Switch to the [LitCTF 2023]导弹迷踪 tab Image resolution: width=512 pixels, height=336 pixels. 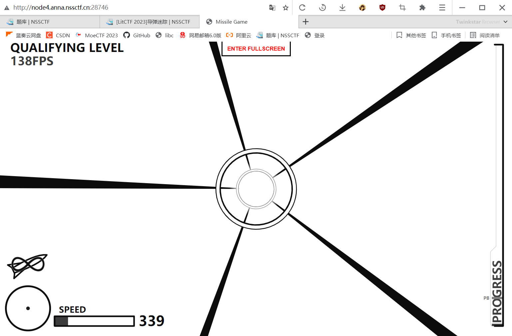pyautogui.click(x=149, y=22)
